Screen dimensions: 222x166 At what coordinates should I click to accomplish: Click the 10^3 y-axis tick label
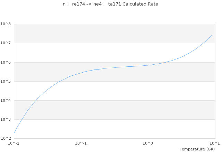(x=6, y=119)
